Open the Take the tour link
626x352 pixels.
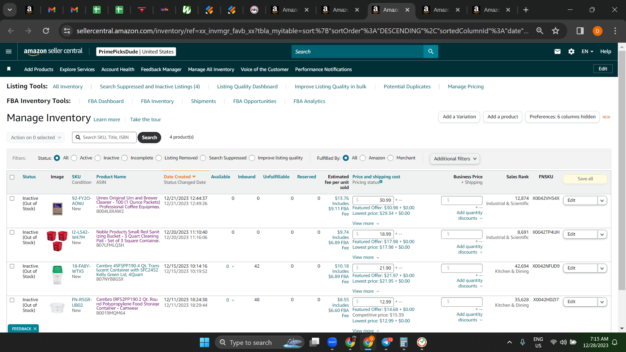pyautogui.click(x=145, y=120)
